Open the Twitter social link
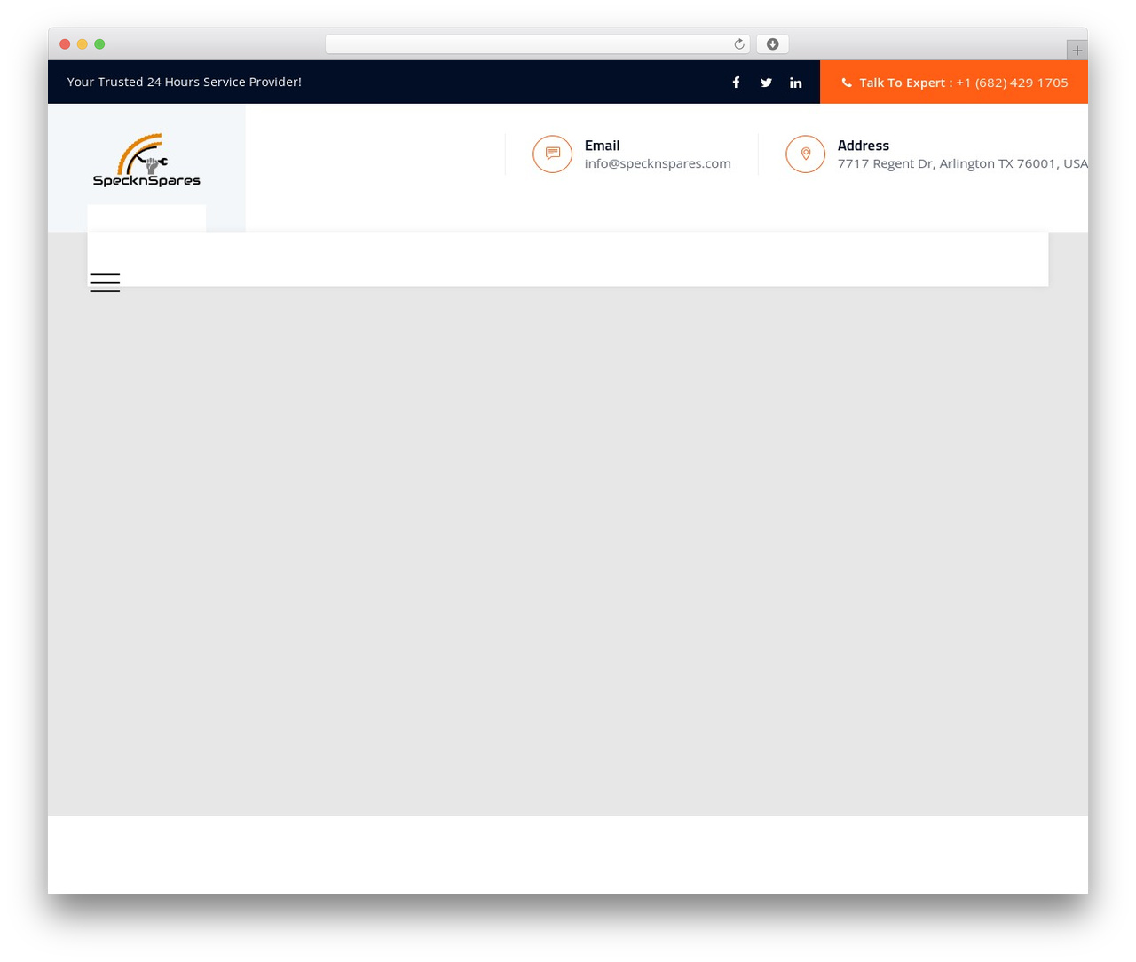 click(x=766, y=83)
